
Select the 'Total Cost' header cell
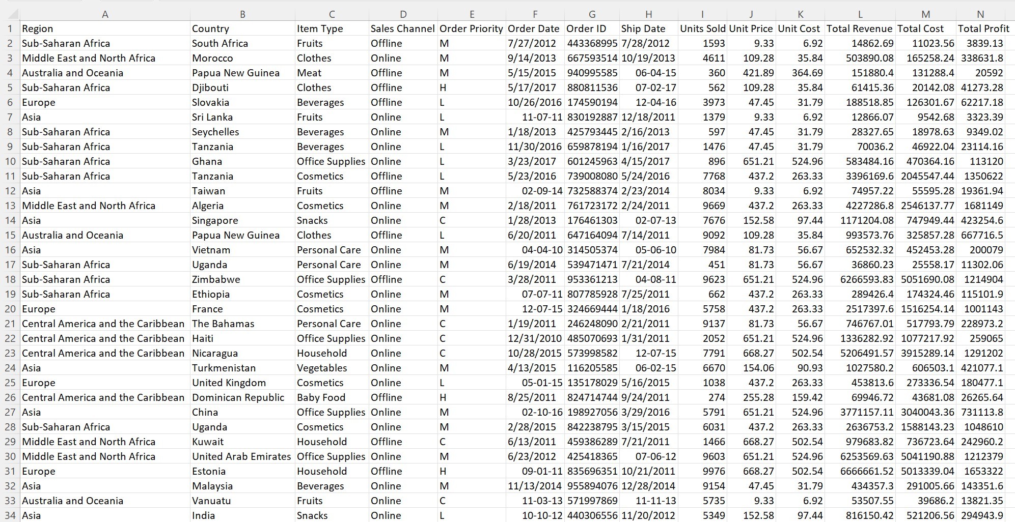tap(926, 28)
